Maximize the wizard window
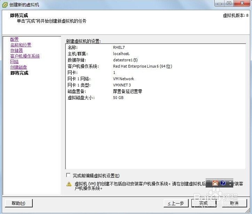Viewport: 252px width, 214px height. pyautogui.click(x=229, y=3)
